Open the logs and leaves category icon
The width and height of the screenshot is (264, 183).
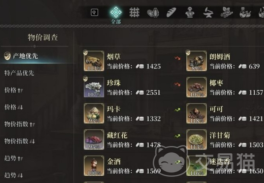[x=227, y=12]
